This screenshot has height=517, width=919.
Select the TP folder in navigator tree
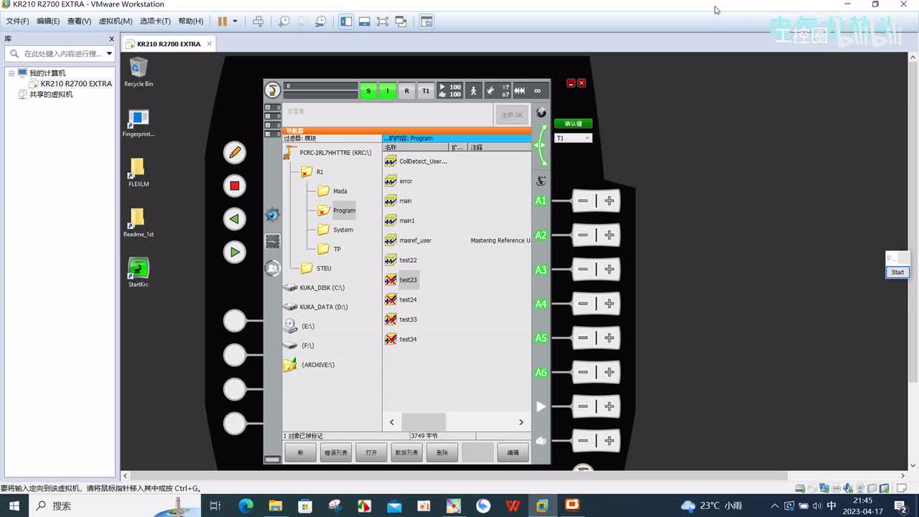(330, 249)
